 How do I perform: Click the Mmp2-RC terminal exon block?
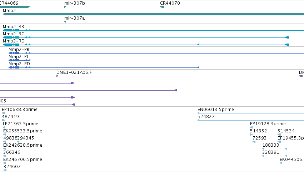click(x=287, y=37)
